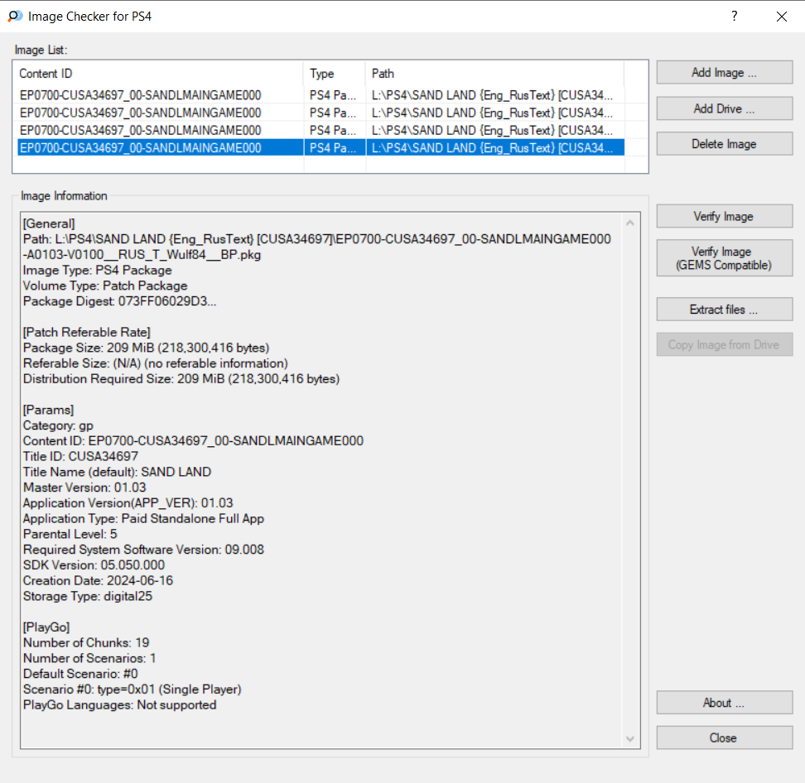
Task: Pick the third entry in Image List
Action: click(x=141, y=131)
